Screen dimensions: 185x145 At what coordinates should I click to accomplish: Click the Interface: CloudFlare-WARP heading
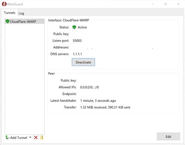69,20
